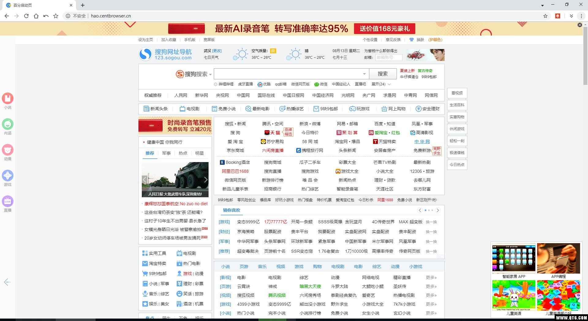Select the 护眼色 eye-protection color

[435, 40]
